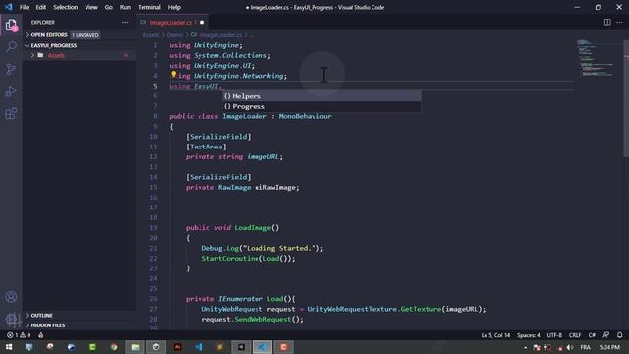Click the flame icon in status bar
This screenshot has height=354, width=629.
point(40,335)
